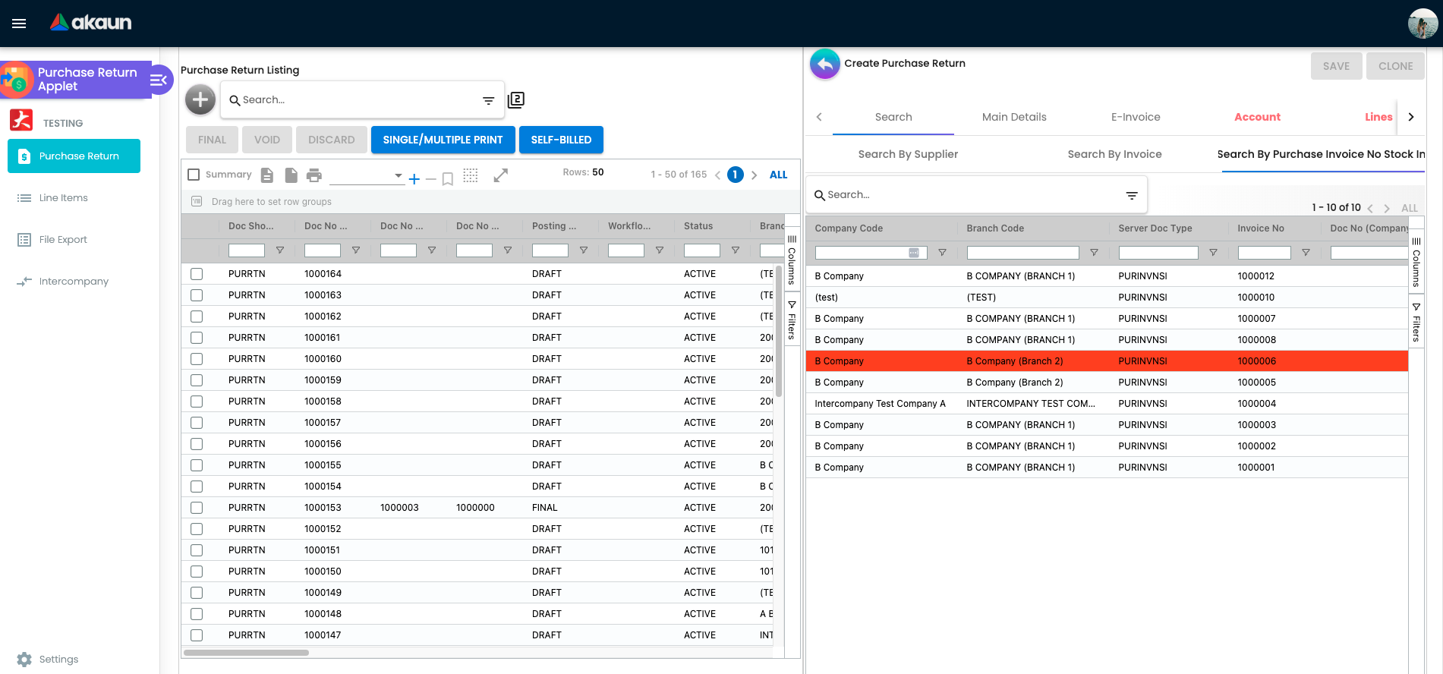Click the FINAL button
The image size is (1443, 674).
pos(212,140)
